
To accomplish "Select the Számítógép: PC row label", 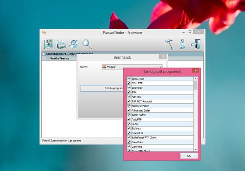I will click(69, 54).
